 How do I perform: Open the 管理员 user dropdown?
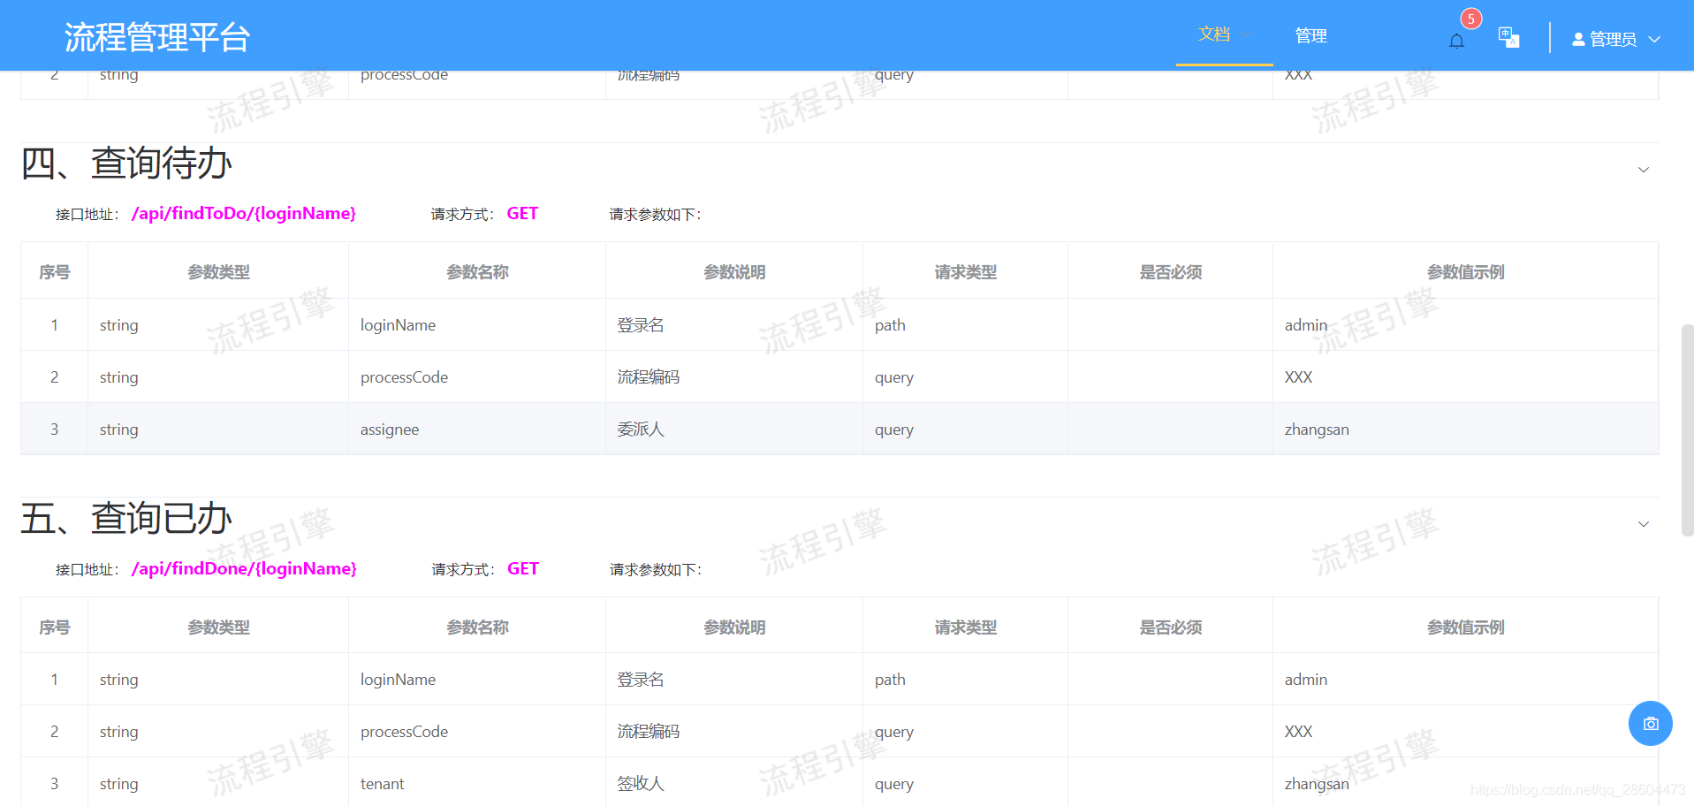coord(1616,39)
